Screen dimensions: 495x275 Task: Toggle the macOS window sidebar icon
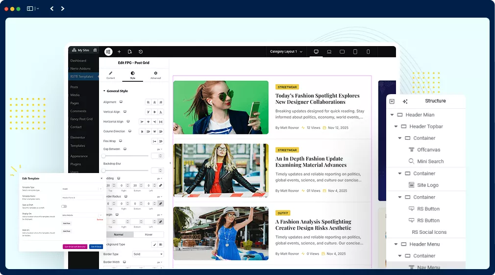pos(30,8)
